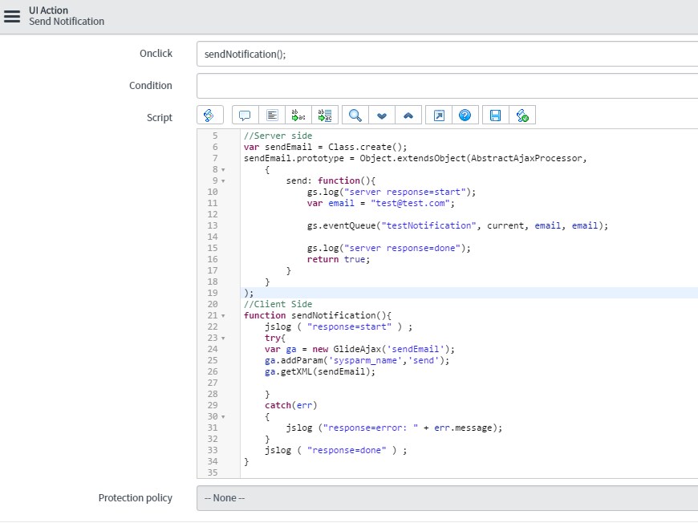698x523 pixels.
Task: Click the toggle comment speech-bubble icon
Action: (x=245, y=116)
